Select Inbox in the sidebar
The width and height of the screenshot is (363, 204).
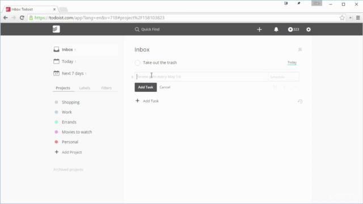pos(85,49)
